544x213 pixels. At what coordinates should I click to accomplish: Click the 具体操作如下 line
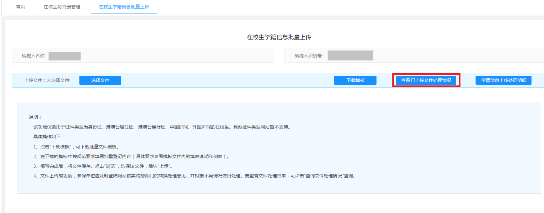coord(49,136)
